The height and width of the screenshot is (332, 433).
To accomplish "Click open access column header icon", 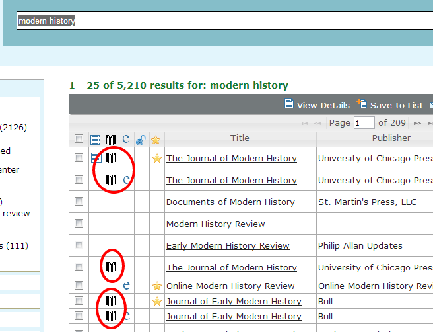I will (141, 140).
